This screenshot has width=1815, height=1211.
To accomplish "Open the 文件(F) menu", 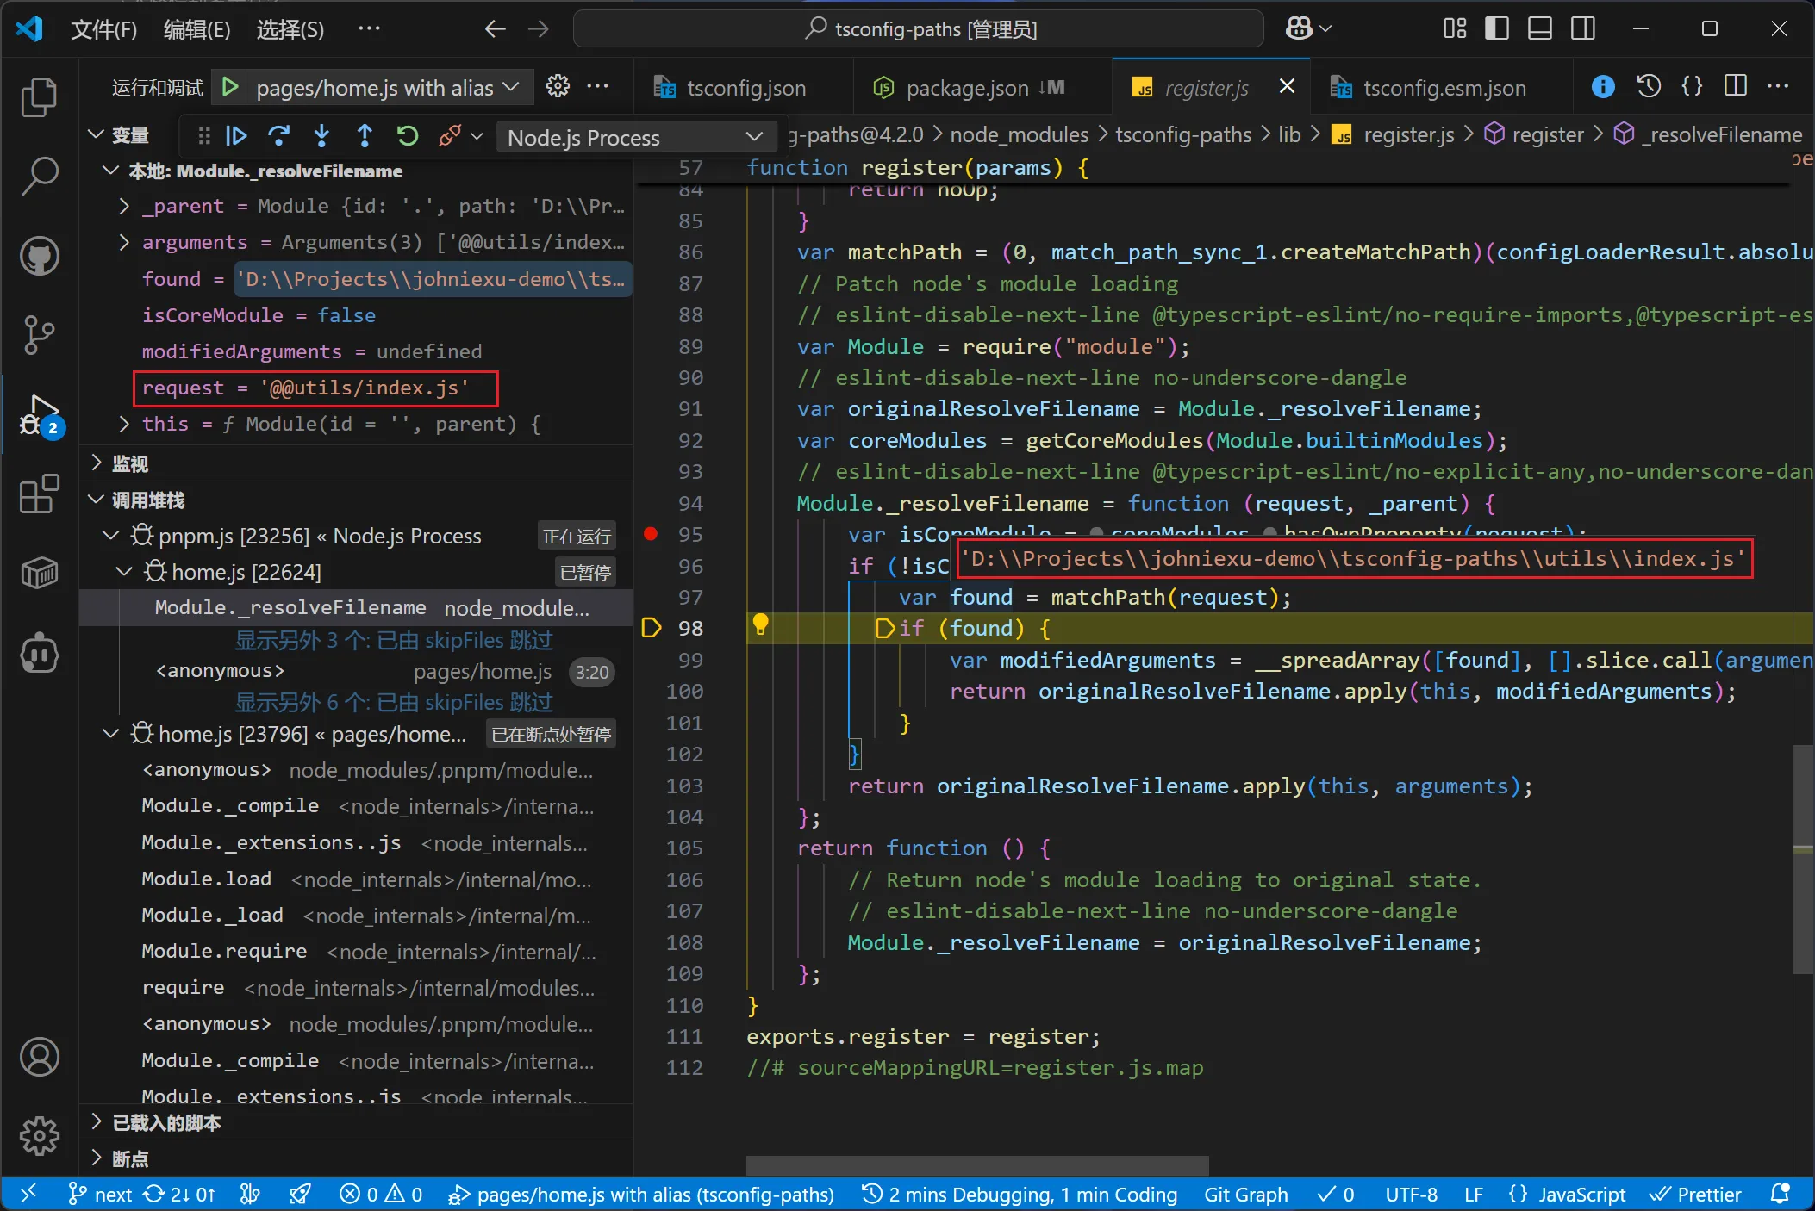I will 103,29.
